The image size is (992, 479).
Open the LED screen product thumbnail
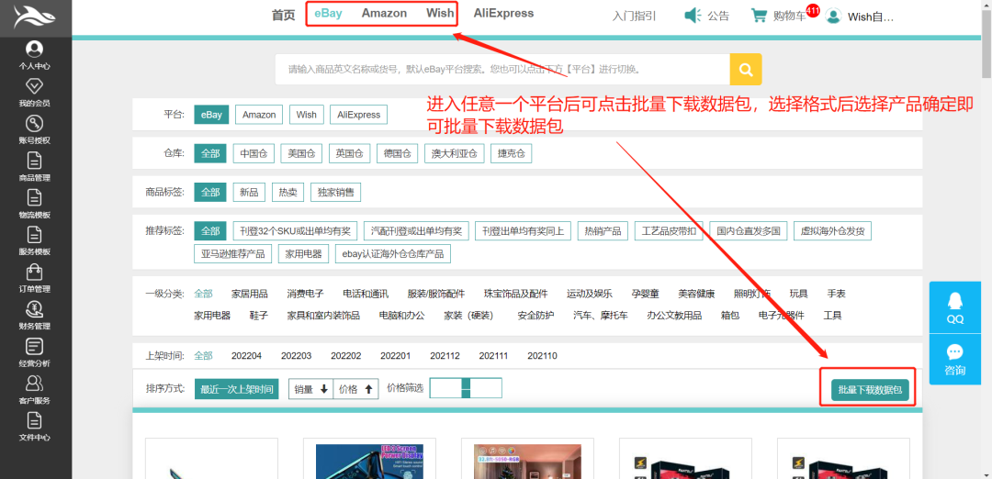pos(369,462)
